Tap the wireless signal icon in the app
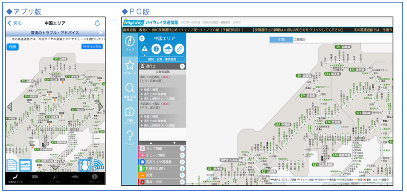407x193 pixels. pos(99,165)
